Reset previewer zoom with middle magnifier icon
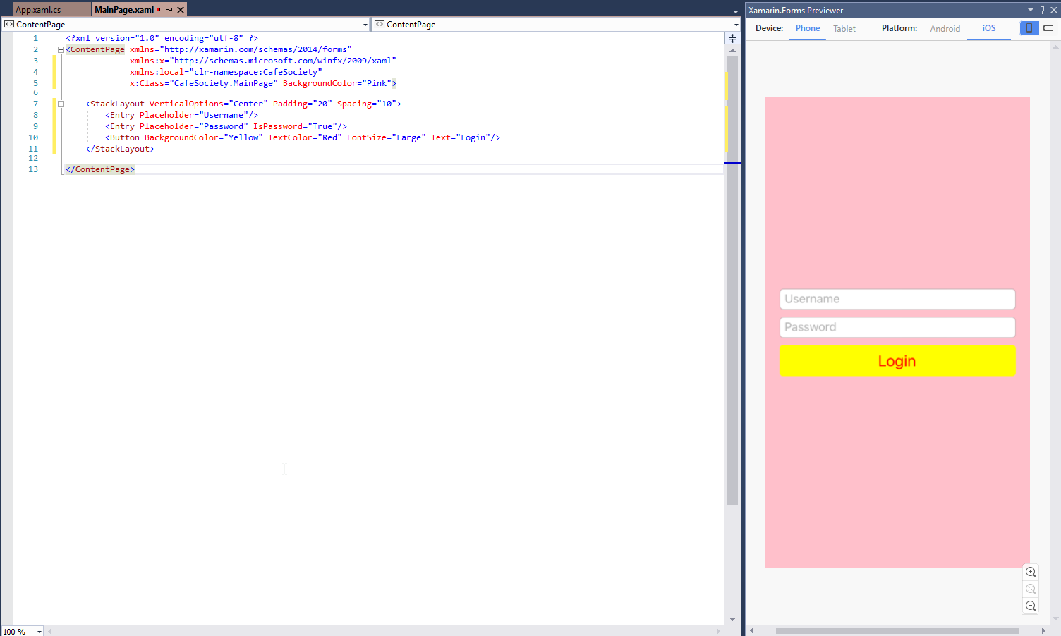1061x636 pixels. pos(1031,589)
